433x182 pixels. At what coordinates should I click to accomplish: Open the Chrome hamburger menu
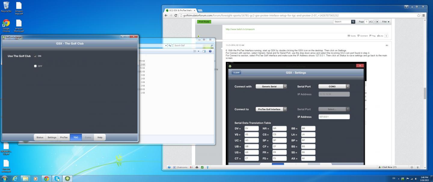(424, 15)
